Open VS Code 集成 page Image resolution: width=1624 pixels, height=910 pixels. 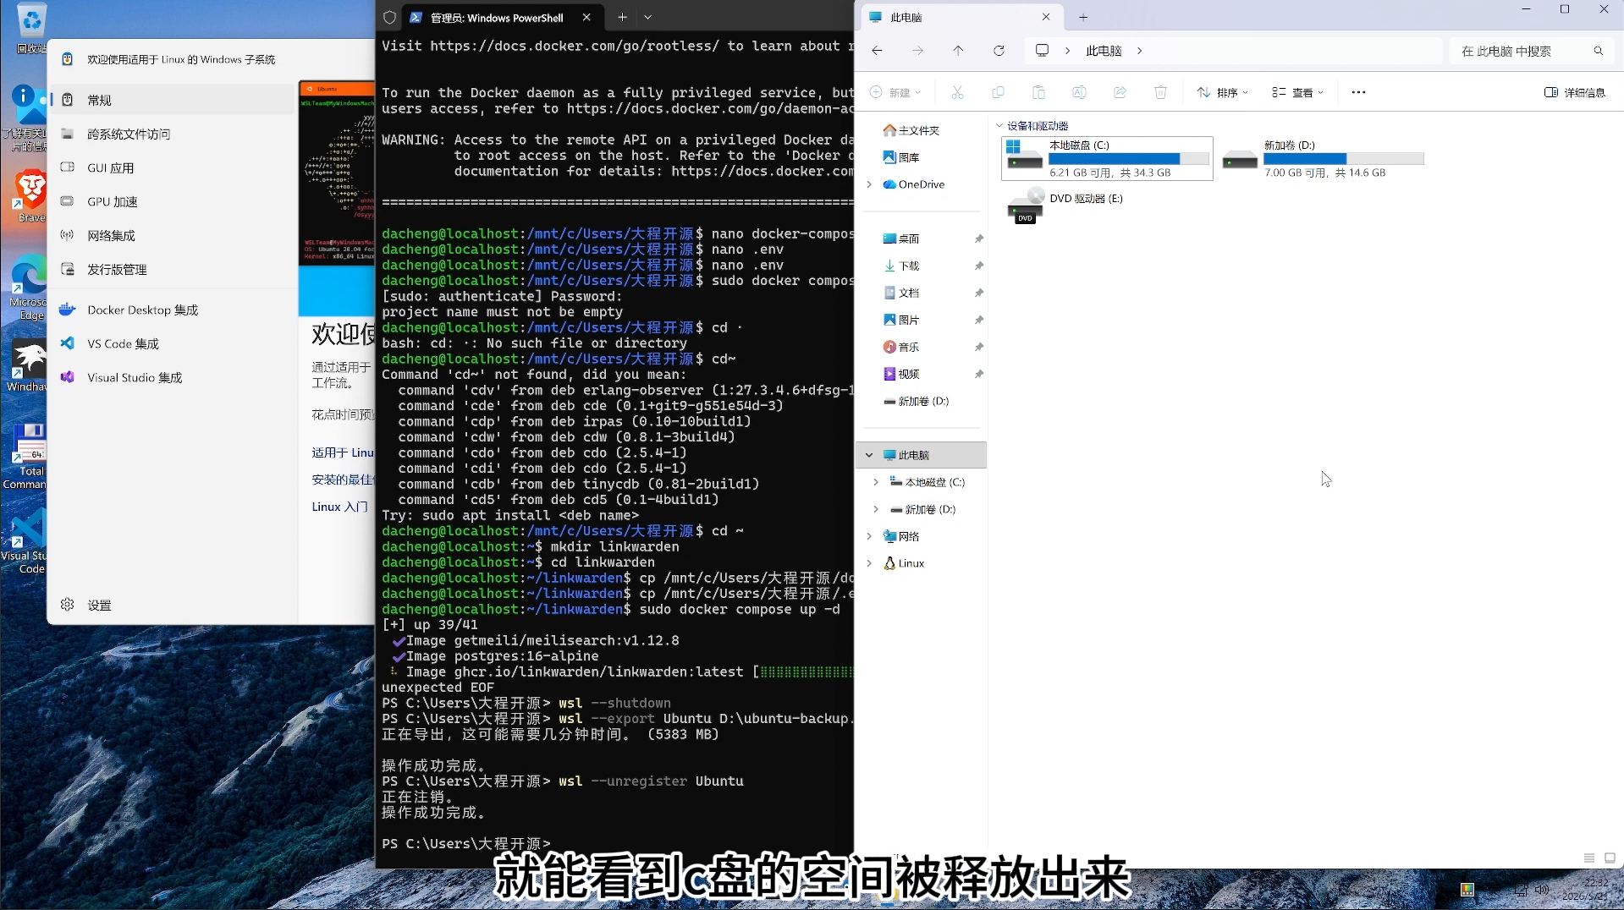click(173, 343)
